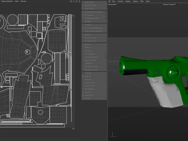
Task: Open the viewport View menu
Action: click(114, 1)
